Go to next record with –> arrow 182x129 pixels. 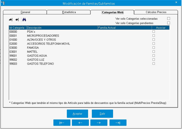coord(99,123)
